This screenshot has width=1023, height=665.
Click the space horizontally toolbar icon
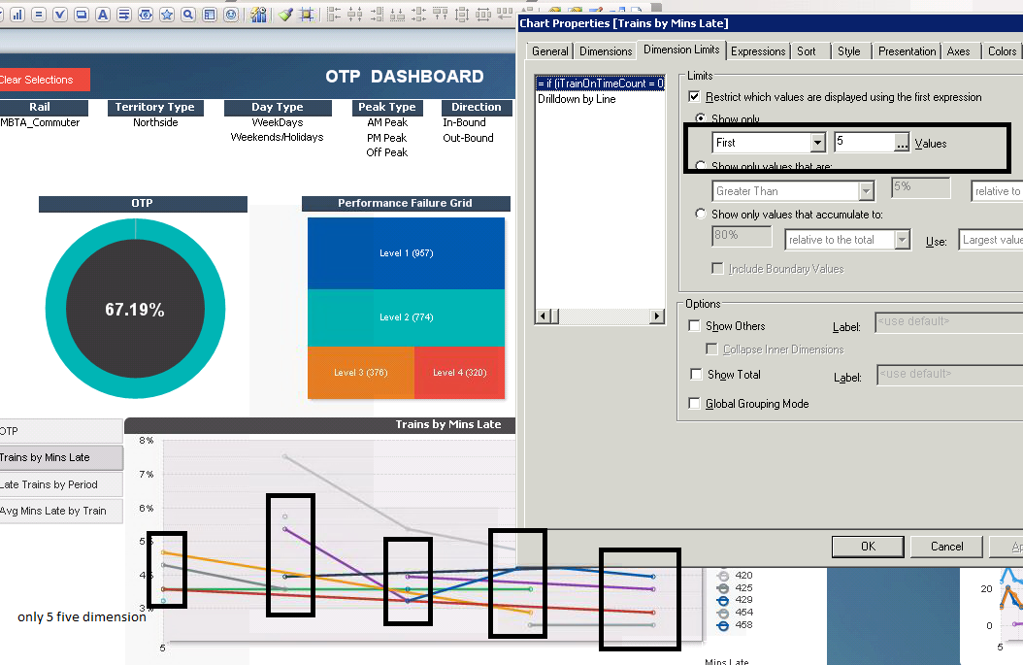point(483,15)
